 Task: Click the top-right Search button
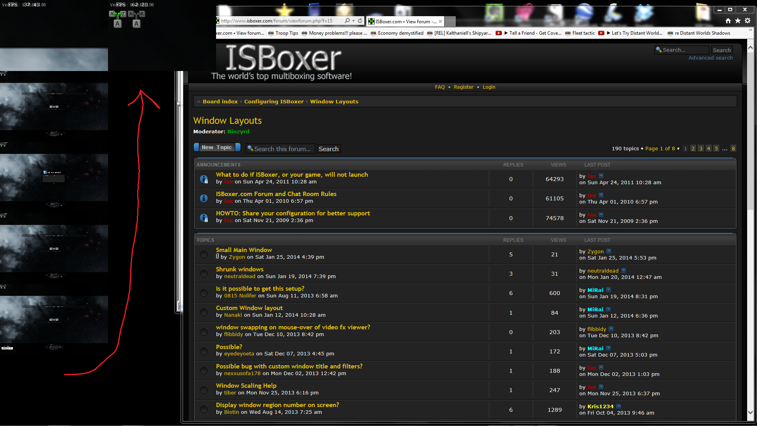tap(722, 50)
